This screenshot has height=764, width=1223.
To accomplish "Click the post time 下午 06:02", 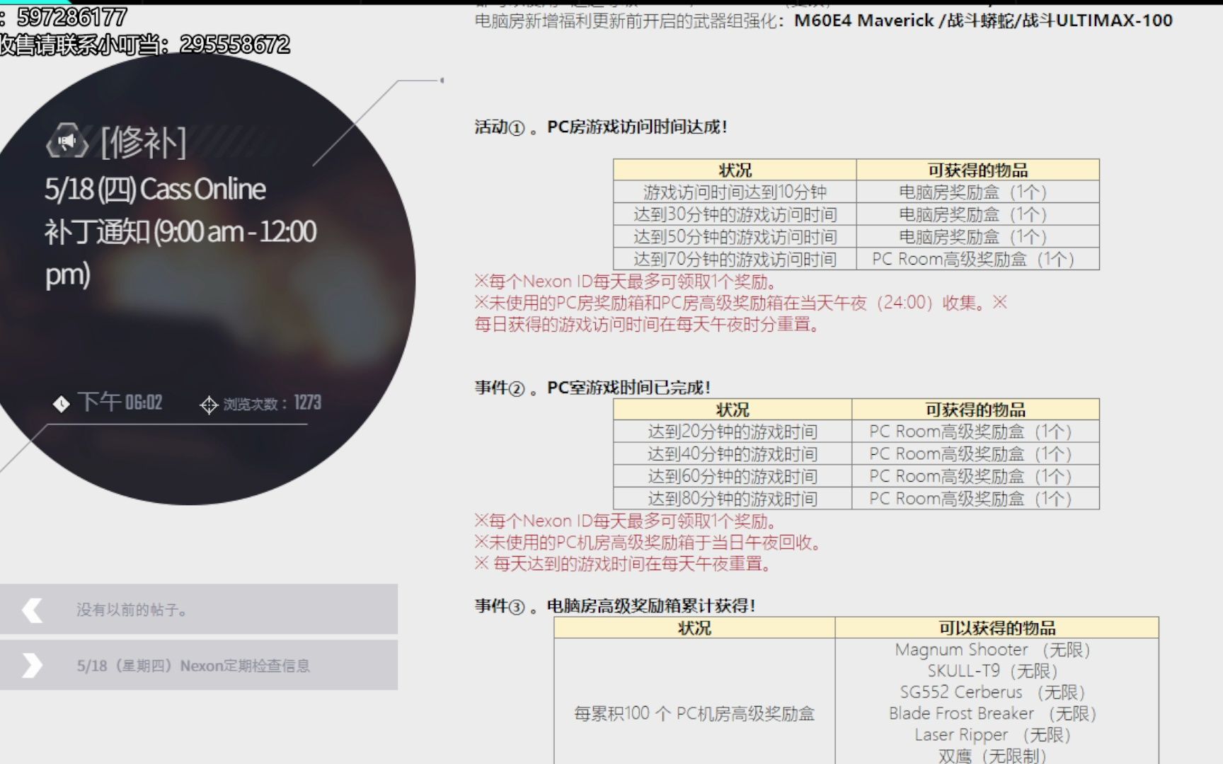I will click(x=120, y=403).
